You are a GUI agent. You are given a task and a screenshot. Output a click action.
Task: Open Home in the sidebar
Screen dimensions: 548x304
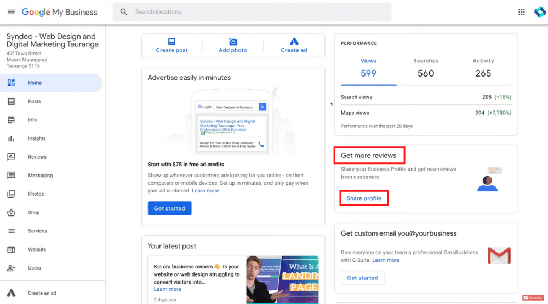tap(51, 83)
